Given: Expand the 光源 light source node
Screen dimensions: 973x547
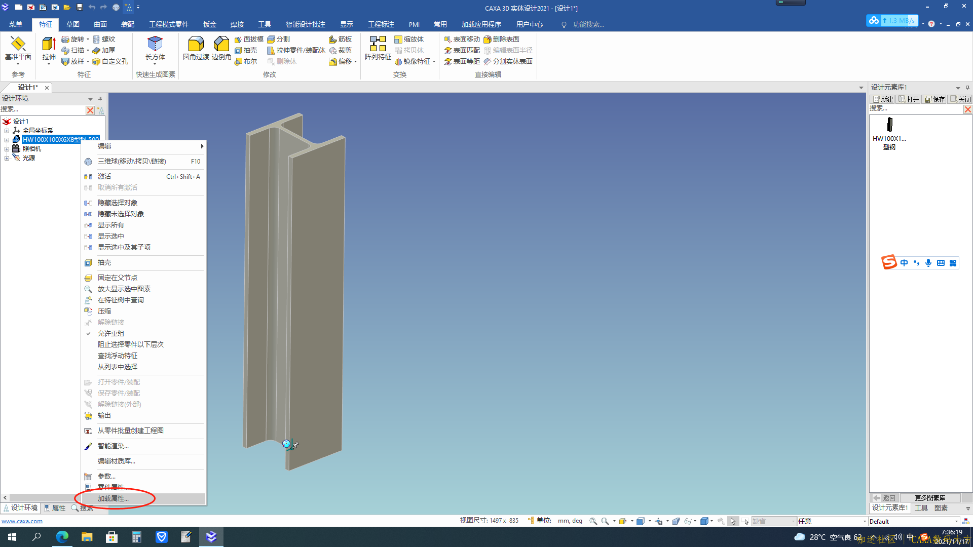Looking at the screenshot, I should 7,158.
